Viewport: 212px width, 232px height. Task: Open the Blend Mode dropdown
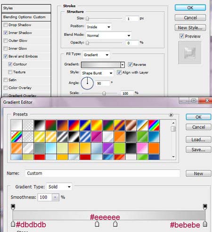[x=109, y=35]
